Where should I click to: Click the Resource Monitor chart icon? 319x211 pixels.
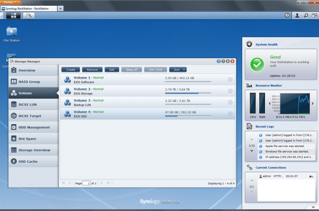coord(249,85)
